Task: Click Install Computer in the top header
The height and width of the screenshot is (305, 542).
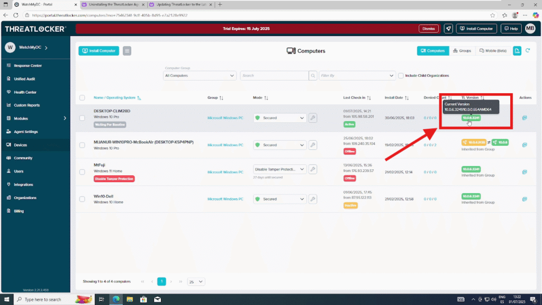Action: point(476,29)
